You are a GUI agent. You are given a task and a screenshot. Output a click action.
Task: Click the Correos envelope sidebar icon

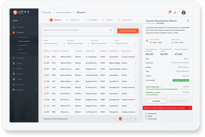[14, 79]
